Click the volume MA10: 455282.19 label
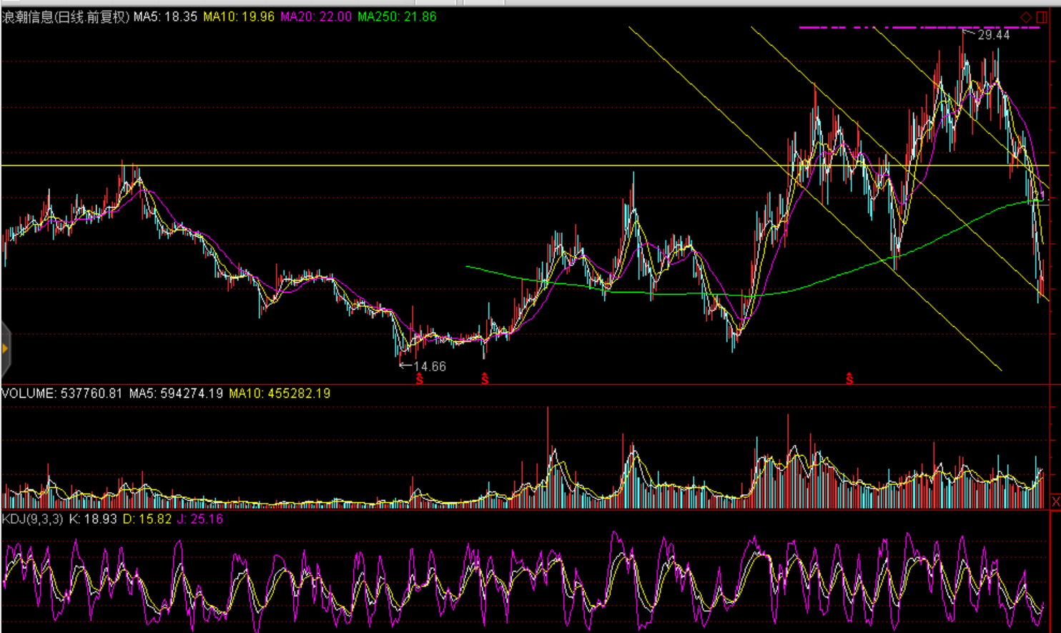 280,393
